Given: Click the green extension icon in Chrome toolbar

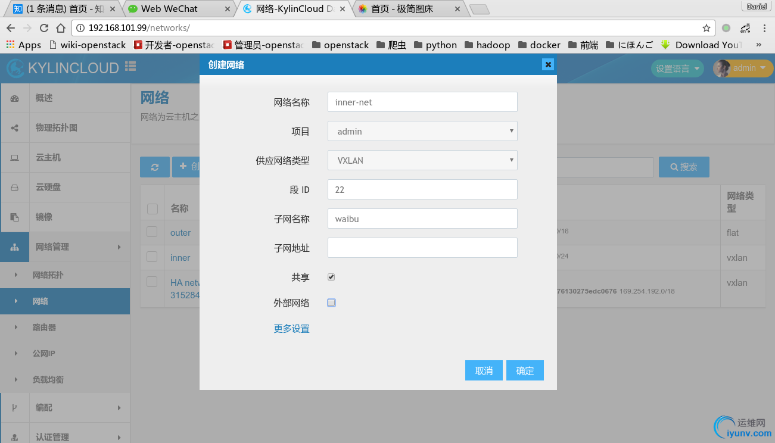Looking at the screenshot, I should point(726,28).
